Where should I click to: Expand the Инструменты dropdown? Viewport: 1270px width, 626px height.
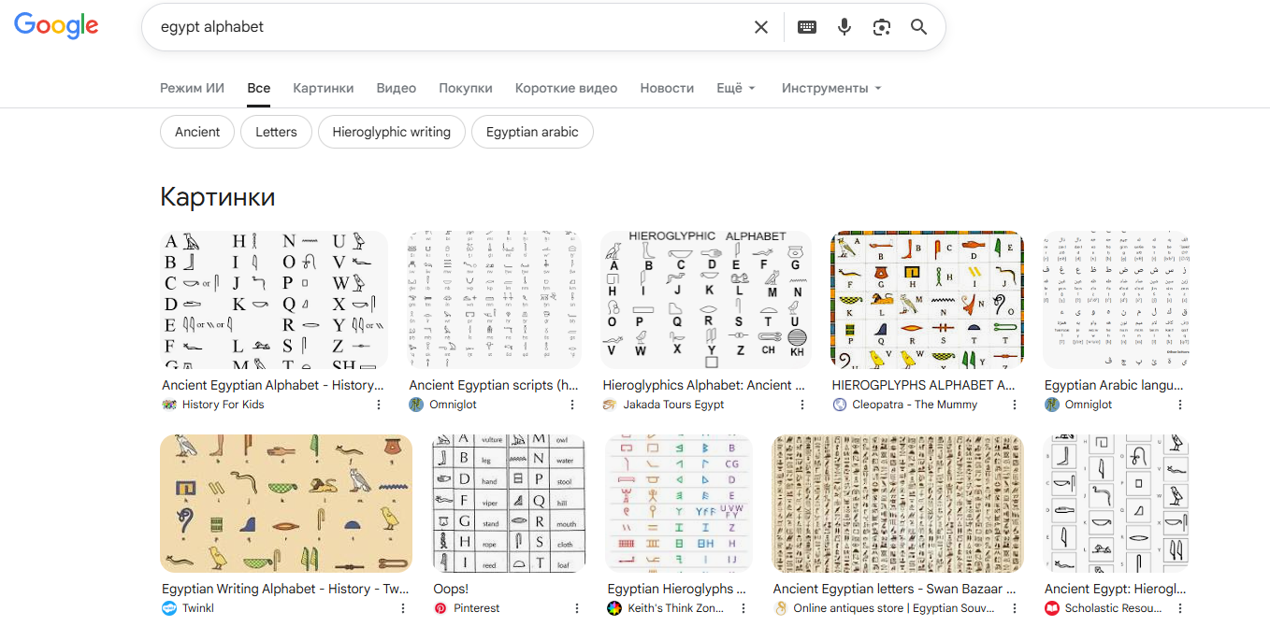coord(830,88)
